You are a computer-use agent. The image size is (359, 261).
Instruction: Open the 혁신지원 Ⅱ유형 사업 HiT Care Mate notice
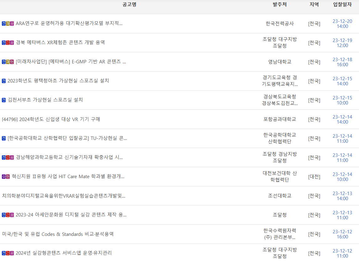pos(68,177)
